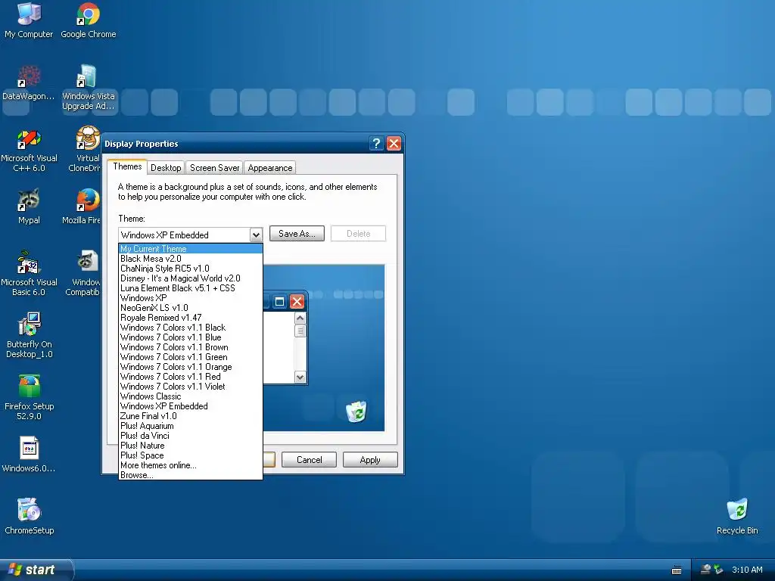This screenshot has height=581, width=775.
Task: Pick the Windows Classic theme
Action: 190,396
